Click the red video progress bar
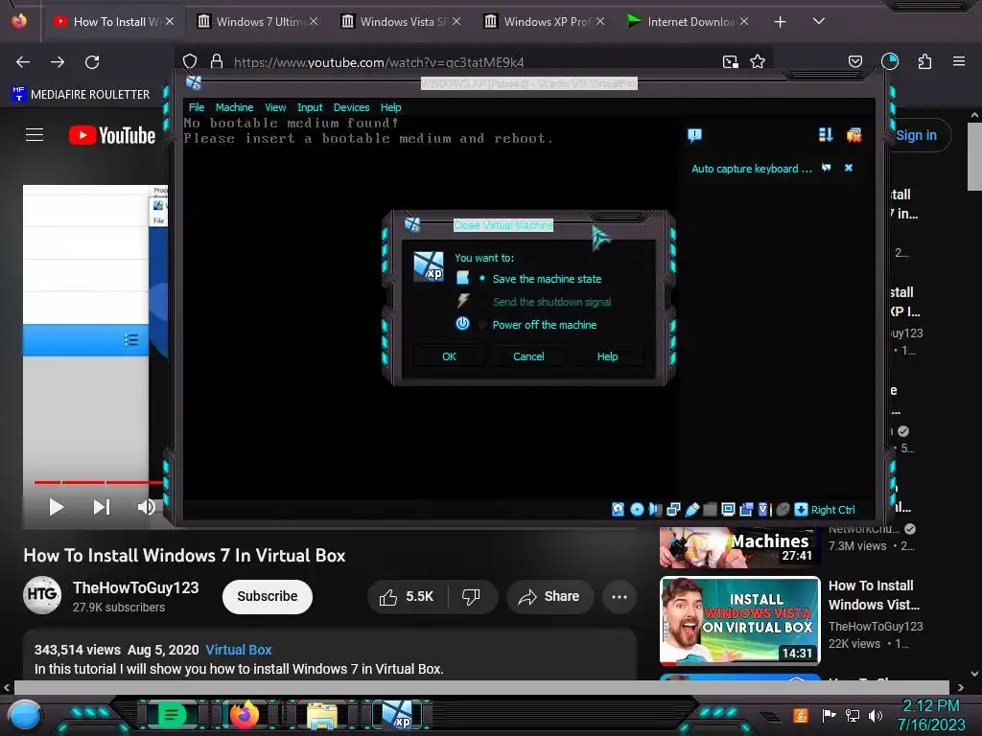Image resolution: width=982 pixels, height=736 pixels. [x=99, y=482]
